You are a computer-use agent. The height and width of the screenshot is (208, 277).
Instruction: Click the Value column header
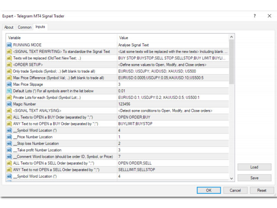(x=173, y=38)
